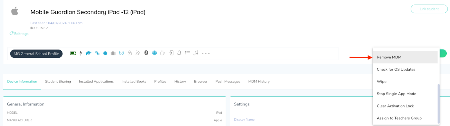Choose Check for OS Updates
450x126 pixels.
pyautogui.click(x=405, y=69)
